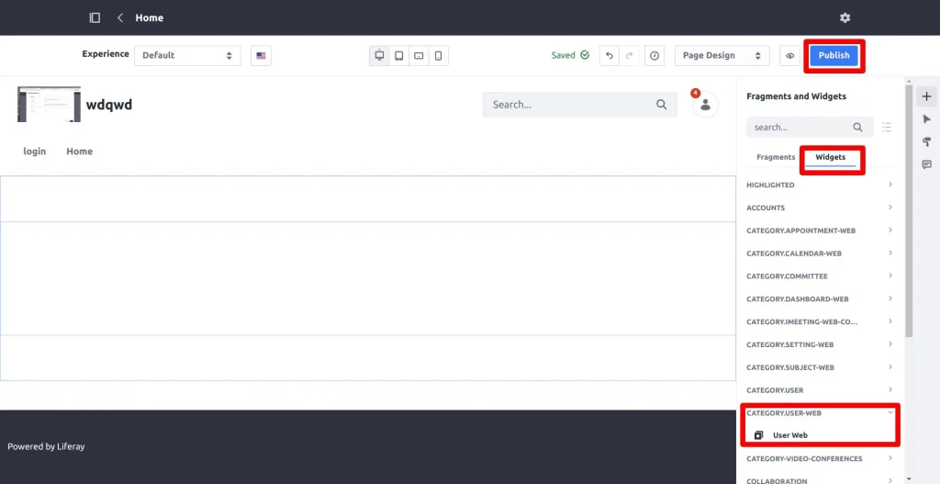Switch to the Widgets tab
Viewport: 940px width, 484px height.
coord(830,157)
